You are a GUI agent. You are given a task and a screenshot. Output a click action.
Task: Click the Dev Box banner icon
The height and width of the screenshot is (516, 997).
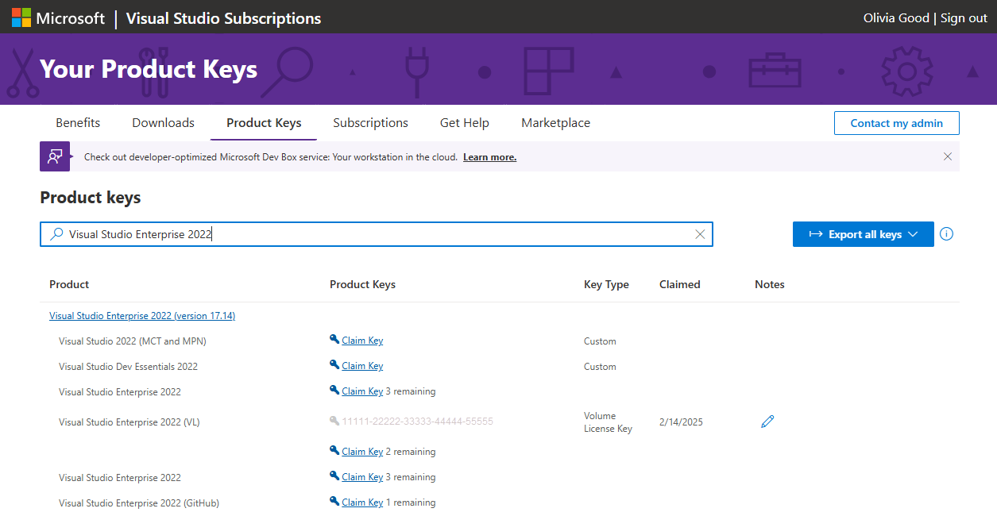(x=55, y=156)
